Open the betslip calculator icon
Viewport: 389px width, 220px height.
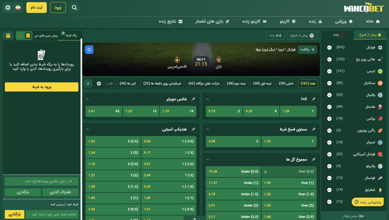[x=8, y=36]
